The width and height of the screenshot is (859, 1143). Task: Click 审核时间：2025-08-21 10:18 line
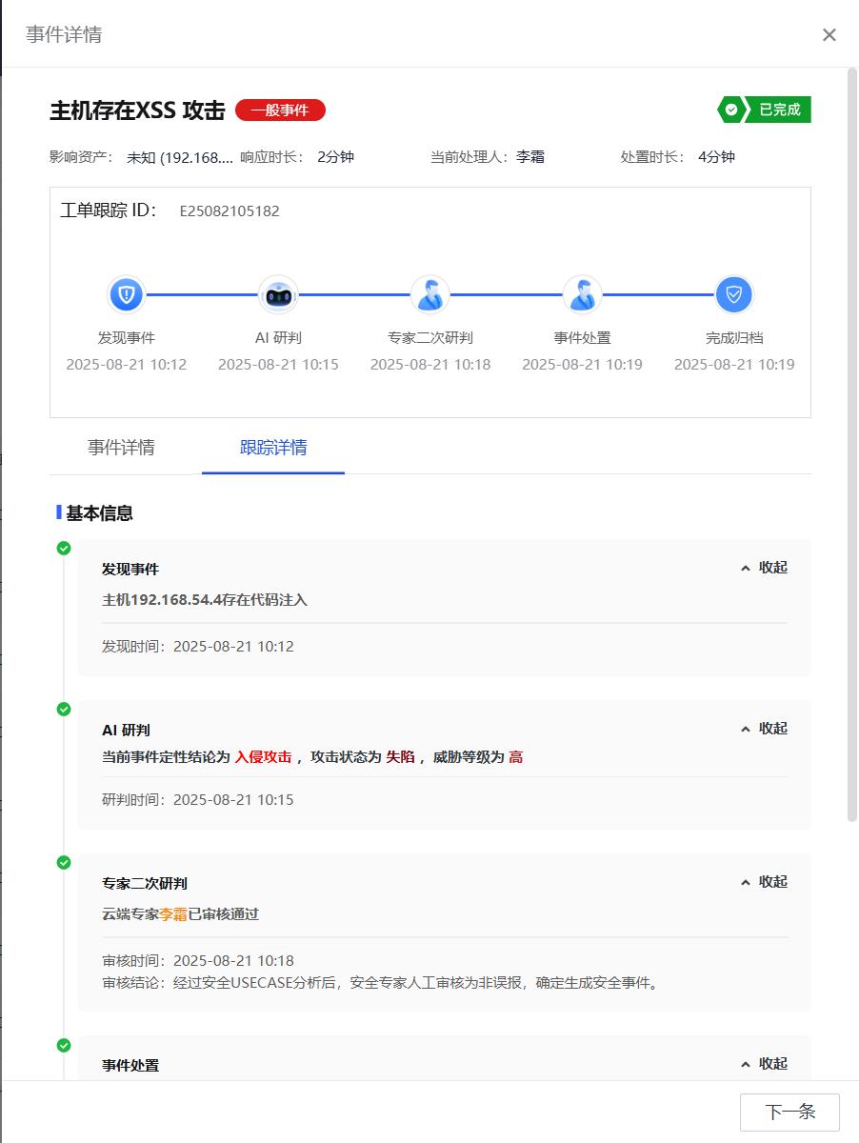[198, 961]
